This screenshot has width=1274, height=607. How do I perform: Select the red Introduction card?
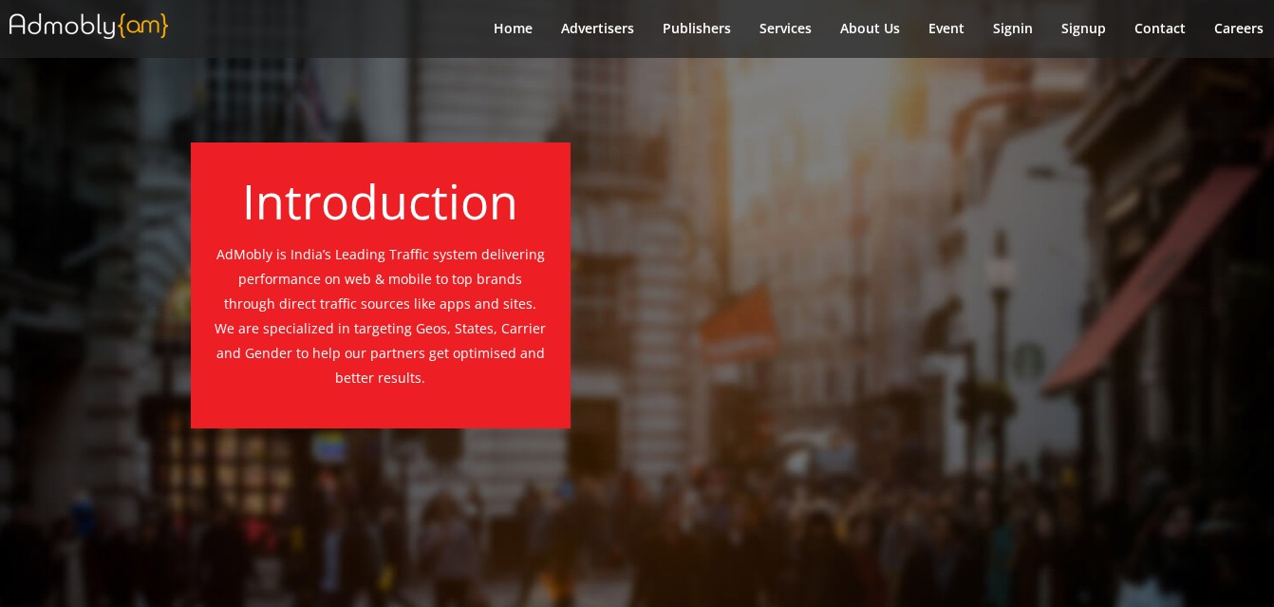click(380, 285)
